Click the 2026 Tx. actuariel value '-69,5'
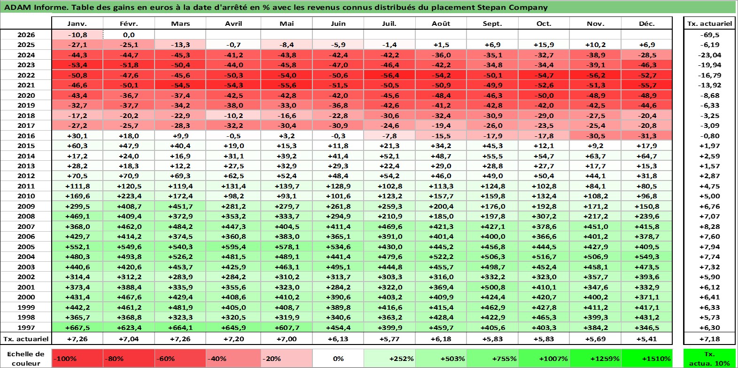This screenshot has width=738, height=368. tap(709, 35)
